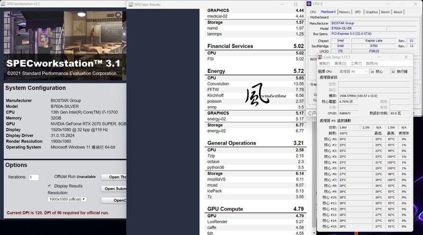
Task: Click the 核心 #0 temperature row
Action: (366, 139)
